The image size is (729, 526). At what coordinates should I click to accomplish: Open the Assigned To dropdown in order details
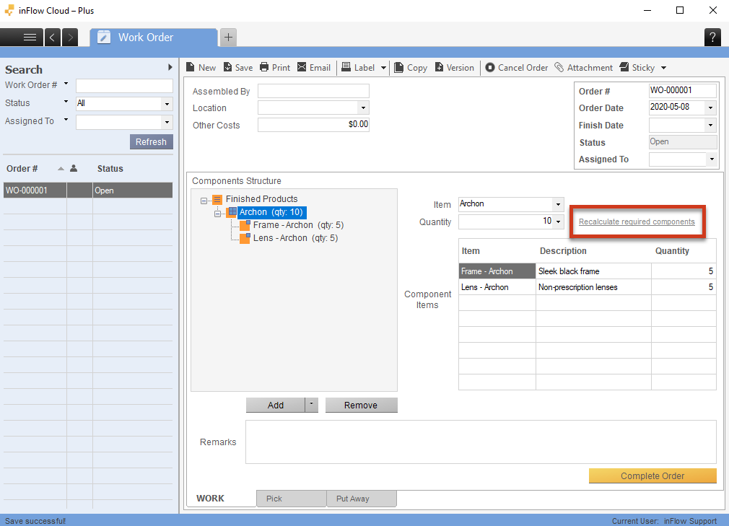[x=712, y=159]
